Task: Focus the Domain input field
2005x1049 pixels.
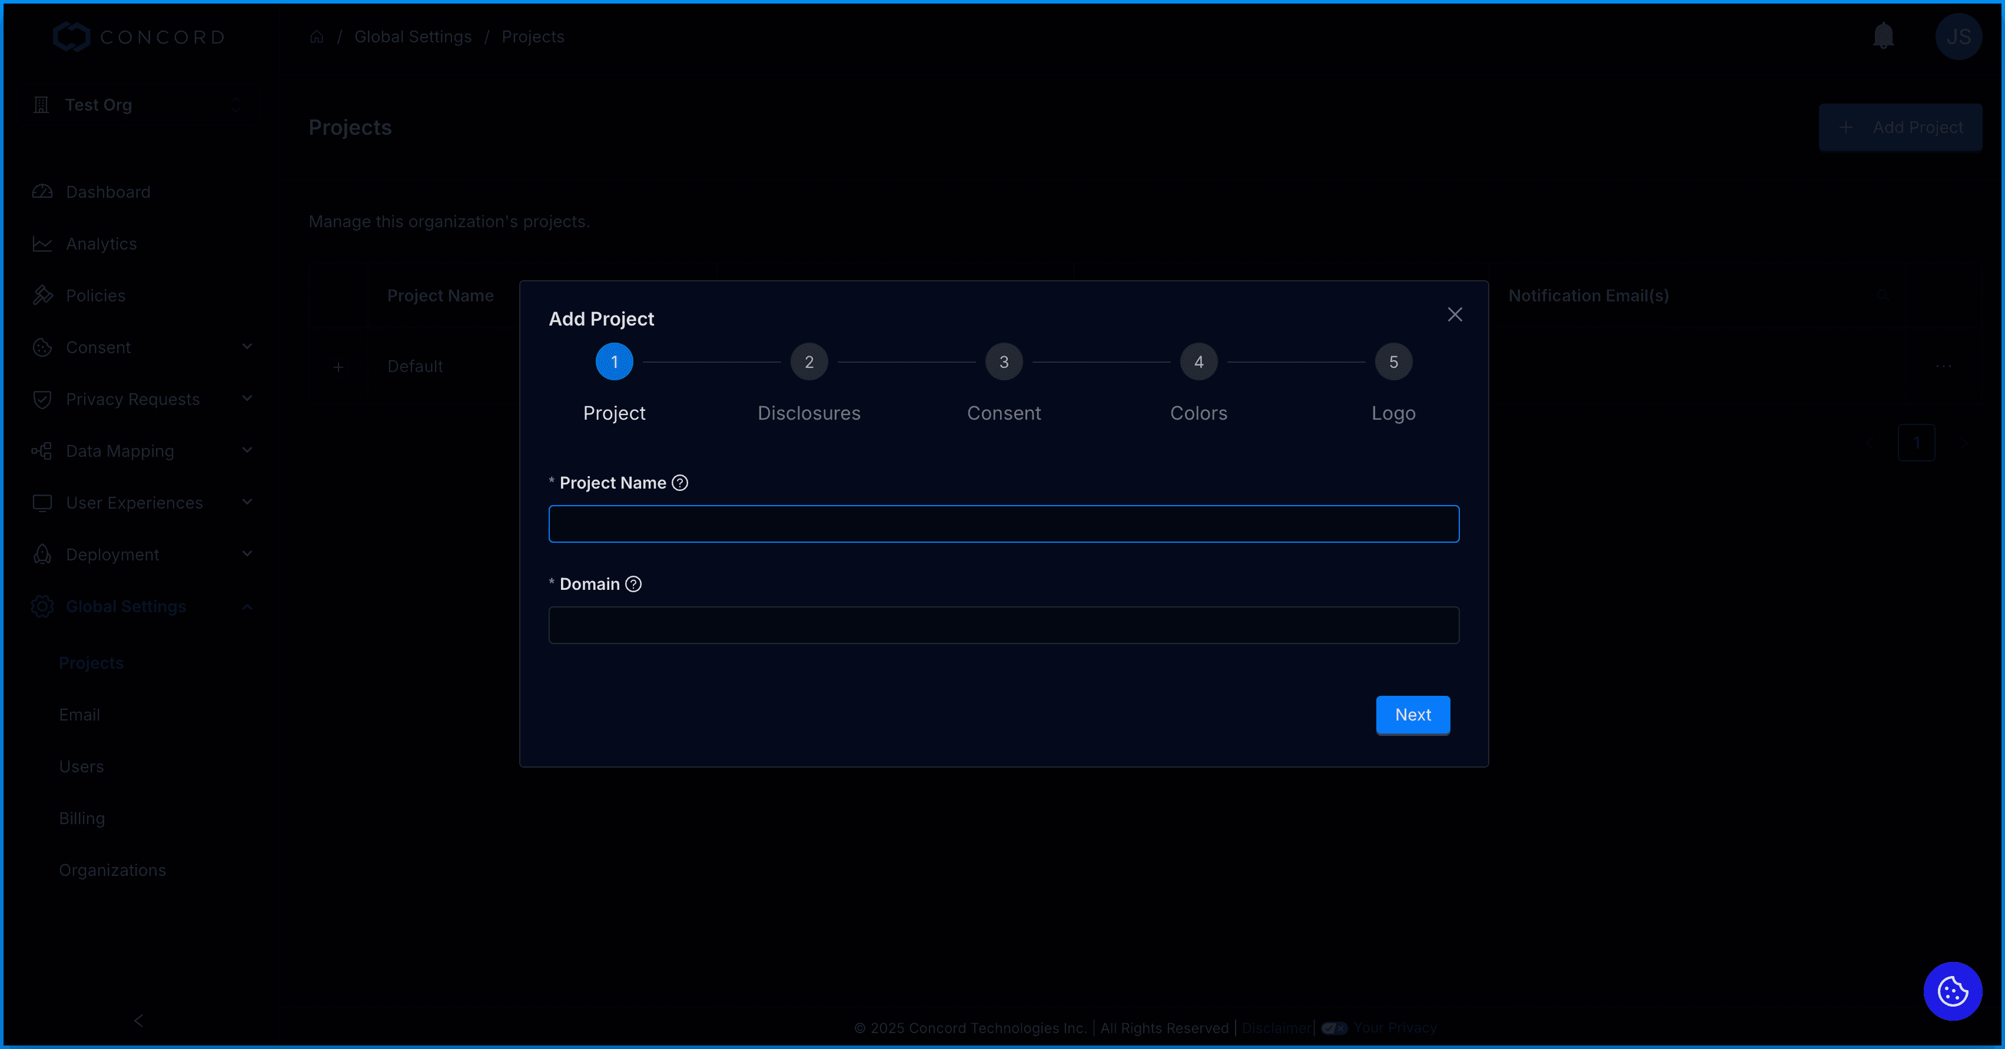Action: click(x=1003, y=625)
